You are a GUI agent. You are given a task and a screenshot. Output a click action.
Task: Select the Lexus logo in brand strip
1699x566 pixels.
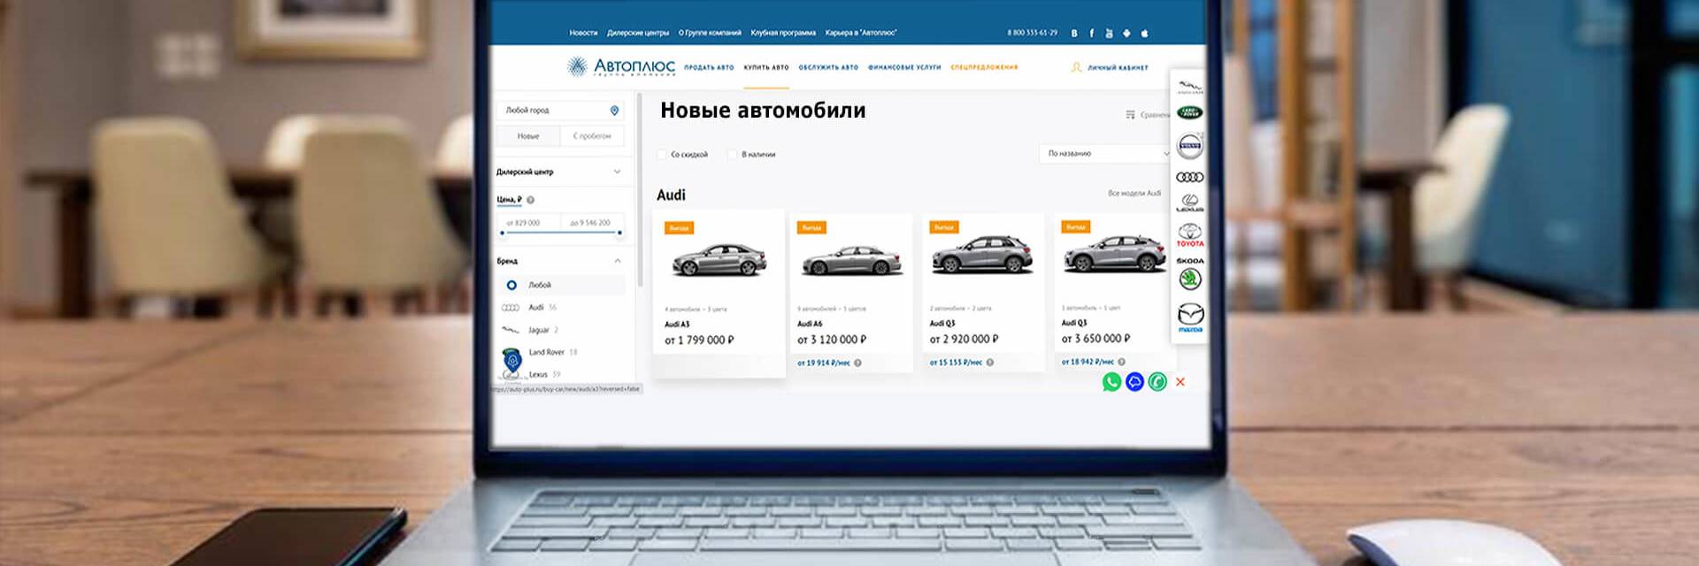pyautogui.click(x=1189, y=203)
